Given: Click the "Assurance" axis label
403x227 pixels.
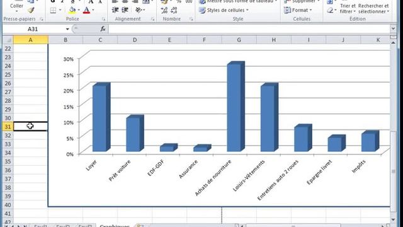Looking at the screenshot, I should [188, 169].
